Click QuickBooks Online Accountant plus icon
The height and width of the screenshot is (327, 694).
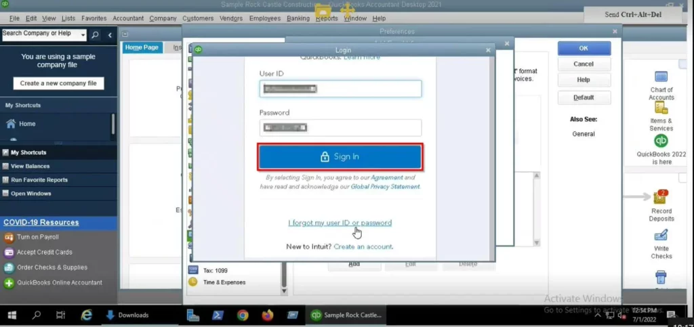pyautogui.click(x=9, y=283)
